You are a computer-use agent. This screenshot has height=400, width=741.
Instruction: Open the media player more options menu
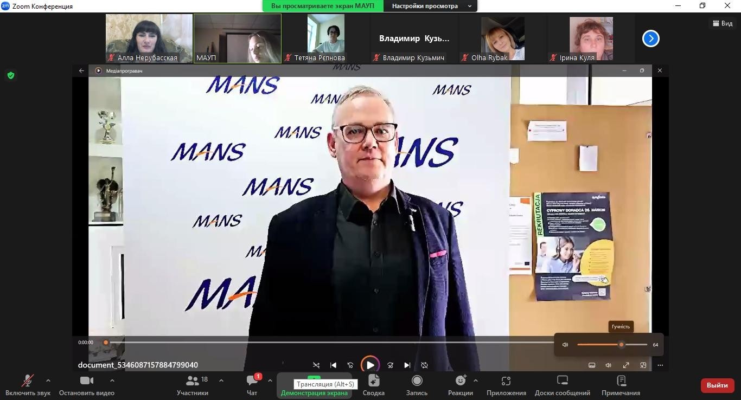click(660, 365)
